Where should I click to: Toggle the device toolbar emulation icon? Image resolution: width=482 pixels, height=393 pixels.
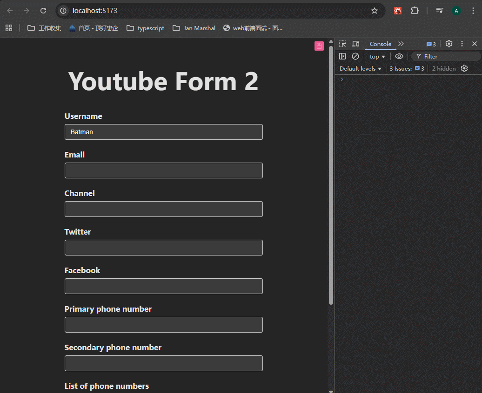[355, 44]
